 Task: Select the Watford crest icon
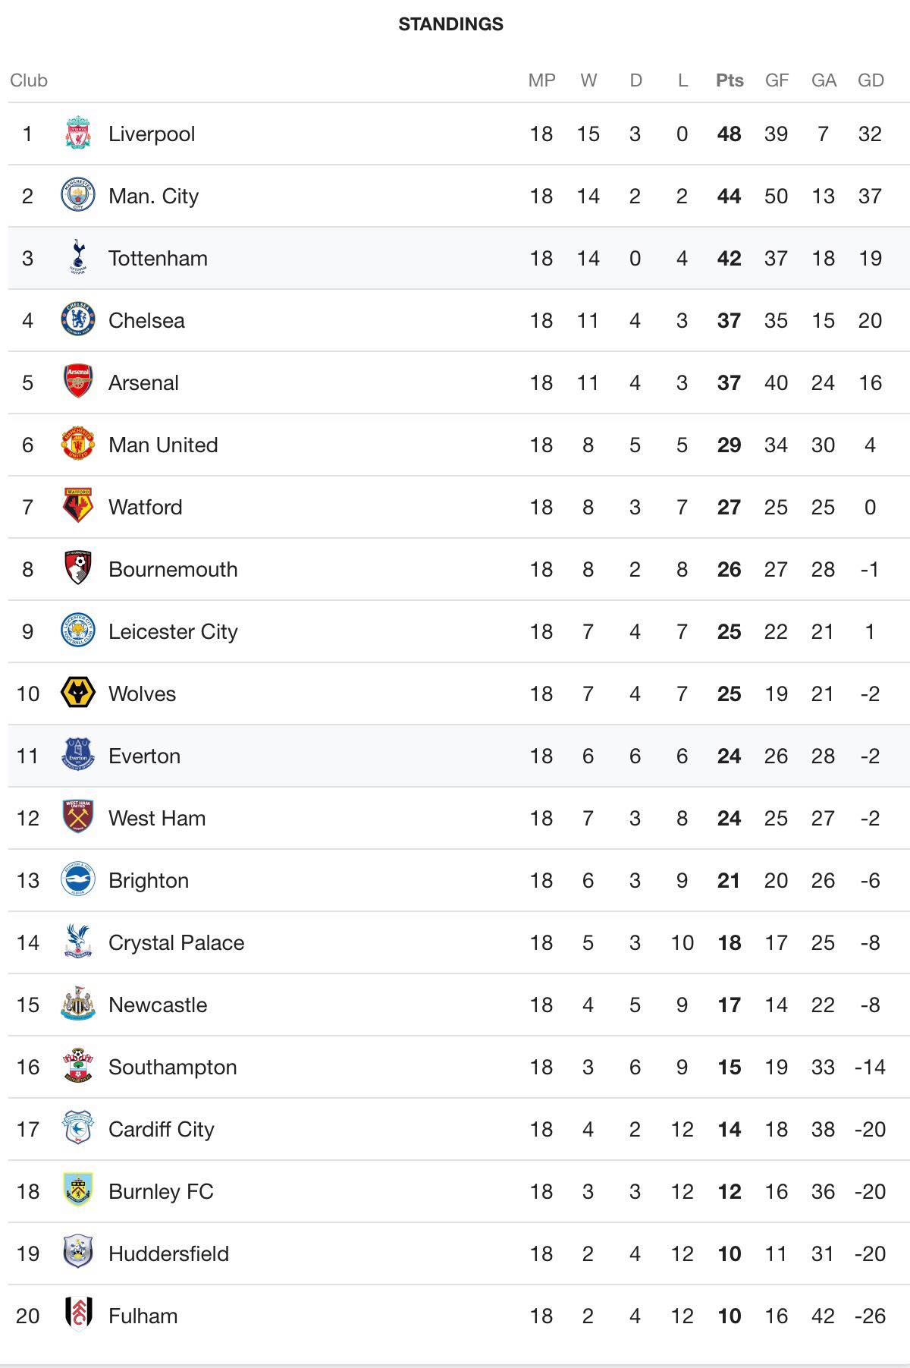point(77,507)
